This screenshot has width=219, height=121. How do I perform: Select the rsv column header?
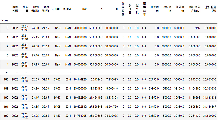[x=84, y=9]
